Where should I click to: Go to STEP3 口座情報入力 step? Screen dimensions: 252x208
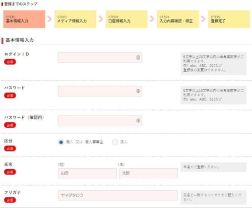pos(127,19)
